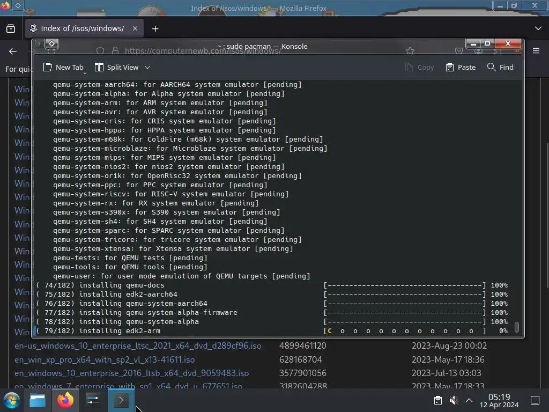Image resolution: width=549 pixels, height=412 pixels.
Task: Open en_windows_10_enterprise_2016_ltsb iso link
Action: pos(132,373)
